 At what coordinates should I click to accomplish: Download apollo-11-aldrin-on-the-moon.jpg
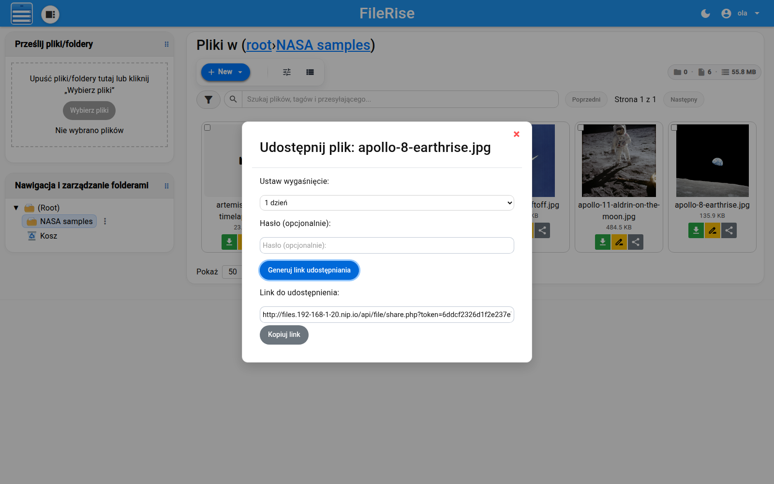point(603,242)
